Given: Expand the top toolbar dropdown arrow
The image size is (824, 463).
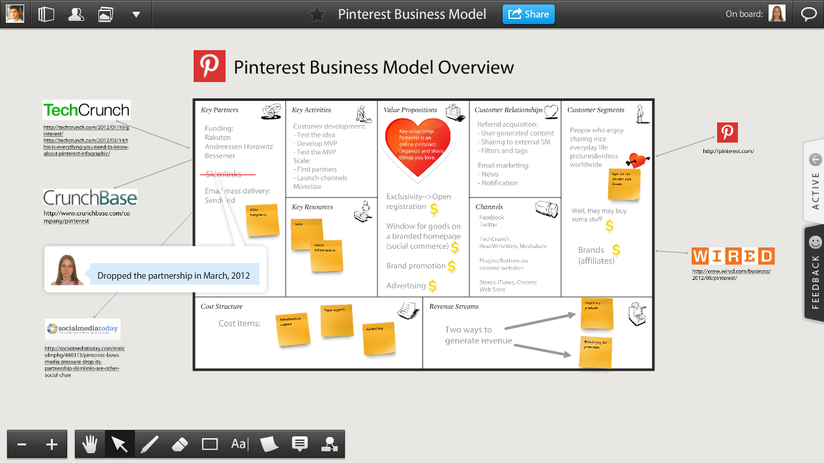Looking at the screenshot, I should click(x=136, y=14).
